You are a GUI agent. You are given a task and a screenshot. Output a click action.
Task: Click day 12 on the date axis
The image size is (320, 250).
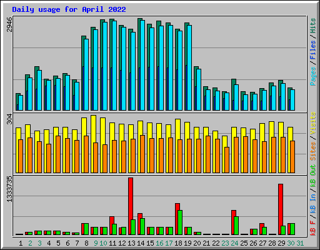pos(122,243)
